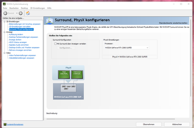The image size is (194, 128).
Task: Click the PhysX ‣ NVIDIA GeForce RTX 2080 SUPER status text
Action: (x=130, y=57)
